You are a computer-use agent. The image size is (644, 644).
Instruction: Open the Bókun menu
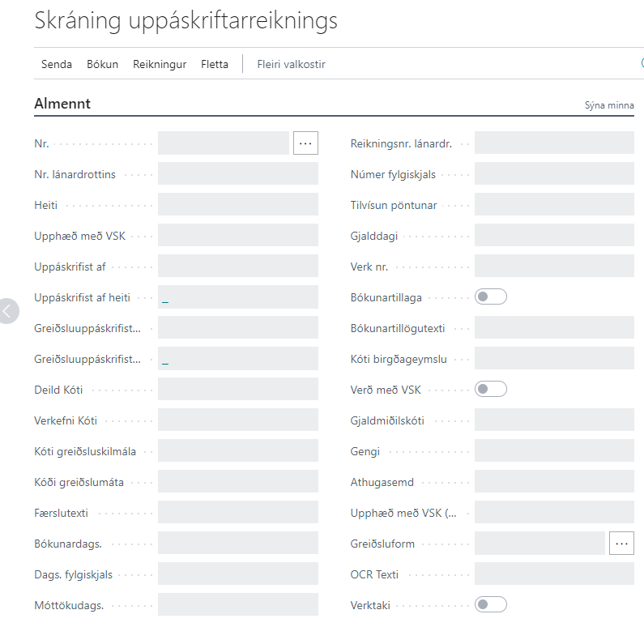102,64
